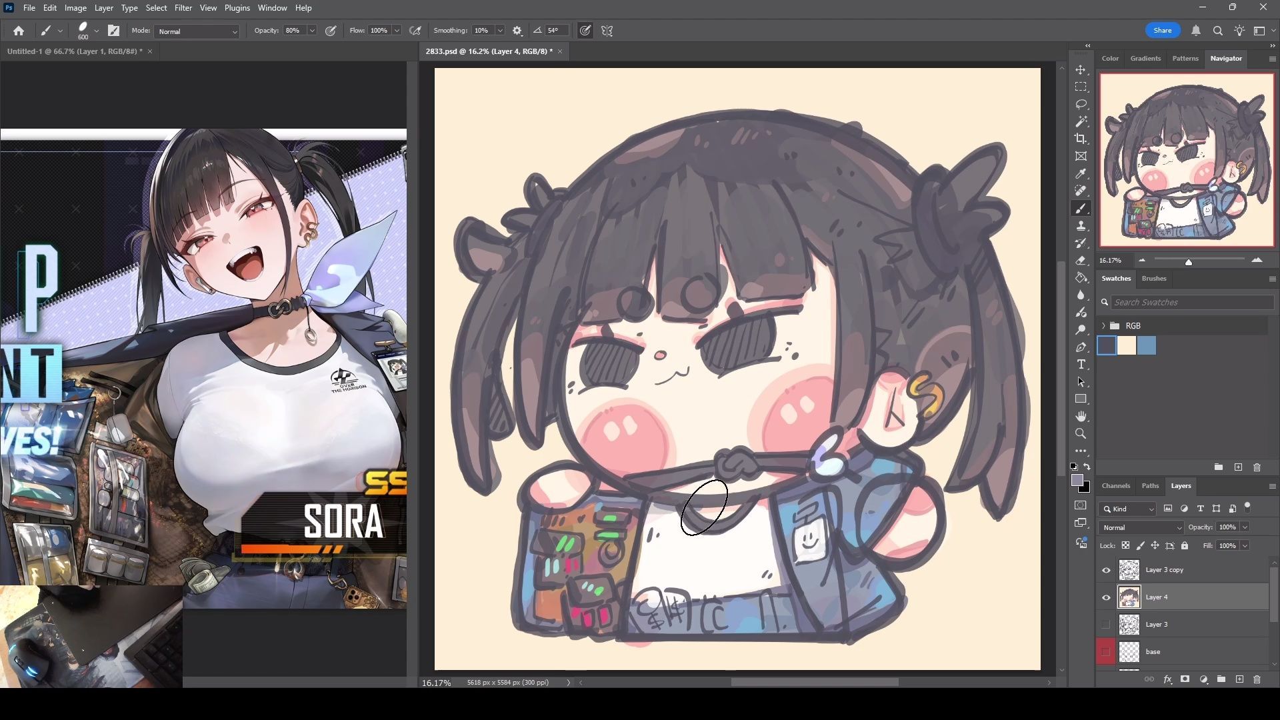Swap foreground and background colors
The height and width of the screenshot is (720, 1280).
click(1087, 467)
